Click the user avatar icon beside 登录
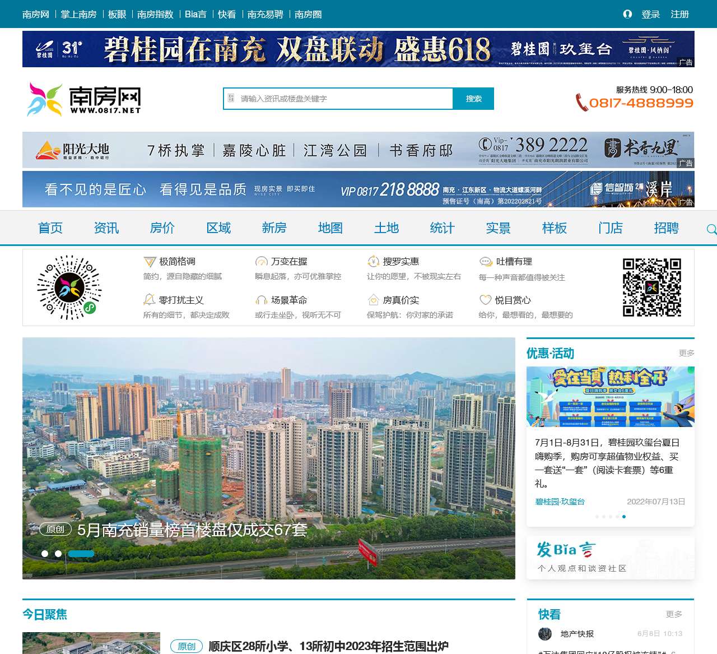717x654 pixels. 627,14
